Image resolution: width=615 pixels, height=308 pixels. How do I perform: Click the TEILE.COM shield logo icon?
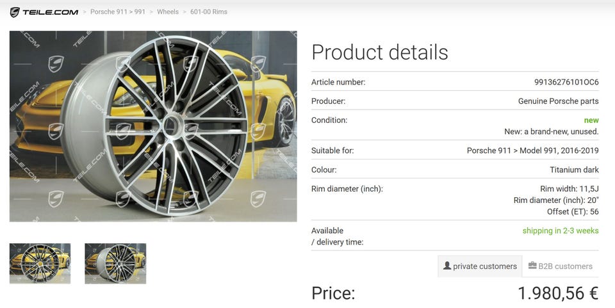14,12
